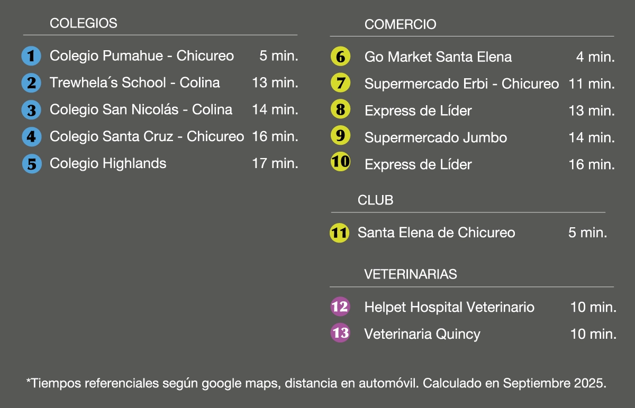Select the yellow number 8 marker
The image size is (635, 408).
click(340, 110)
